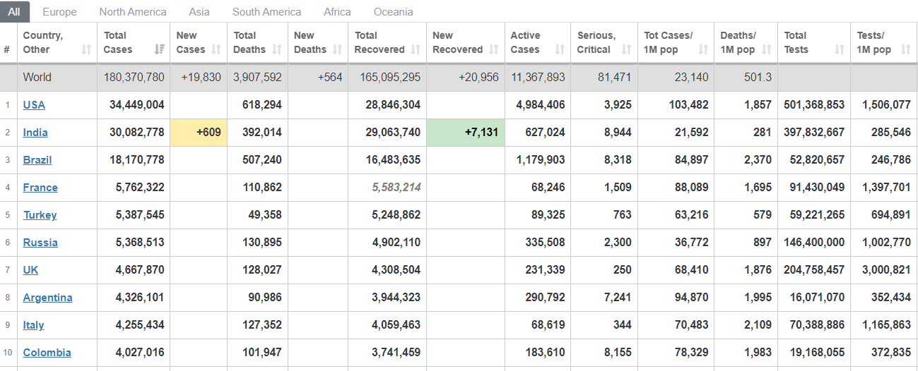Sort by Tests/1M pop arrows
Viewport: 918px width, 371px height.
click(x=906, y=49)
